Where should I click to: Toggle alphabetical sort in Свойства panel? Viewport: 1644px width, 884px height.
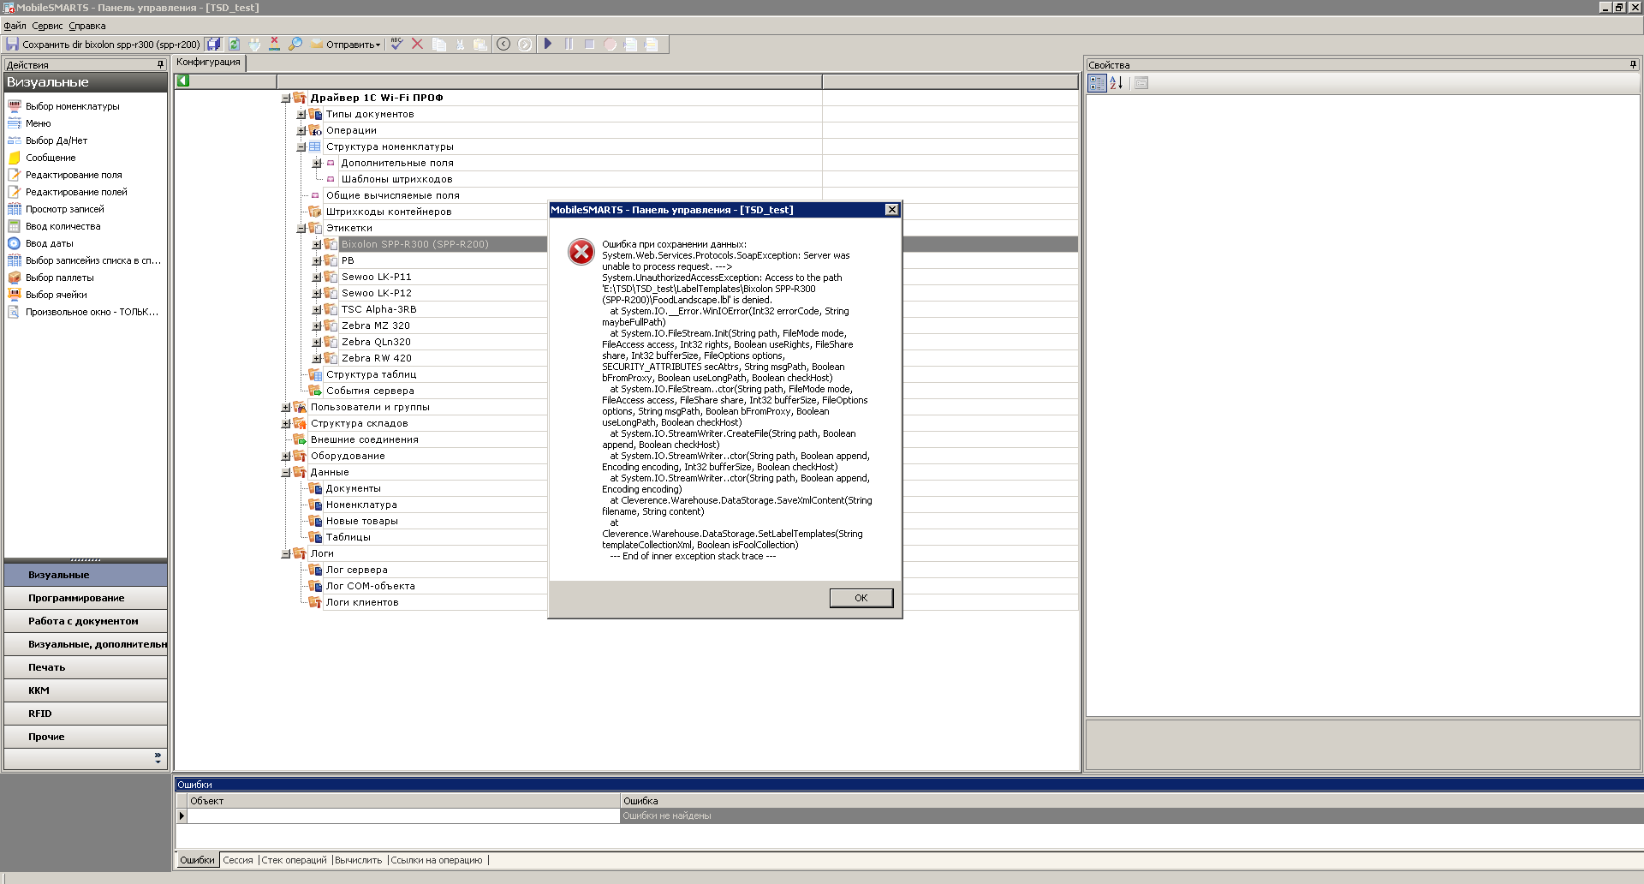point(1117,83)
